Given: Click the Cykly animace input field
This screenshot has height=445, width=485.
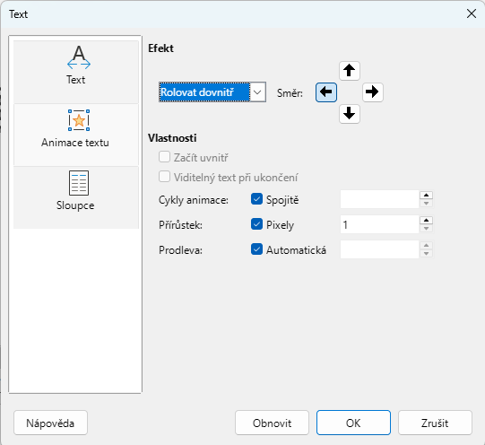Looking at the screenshot, I should 379,199.
